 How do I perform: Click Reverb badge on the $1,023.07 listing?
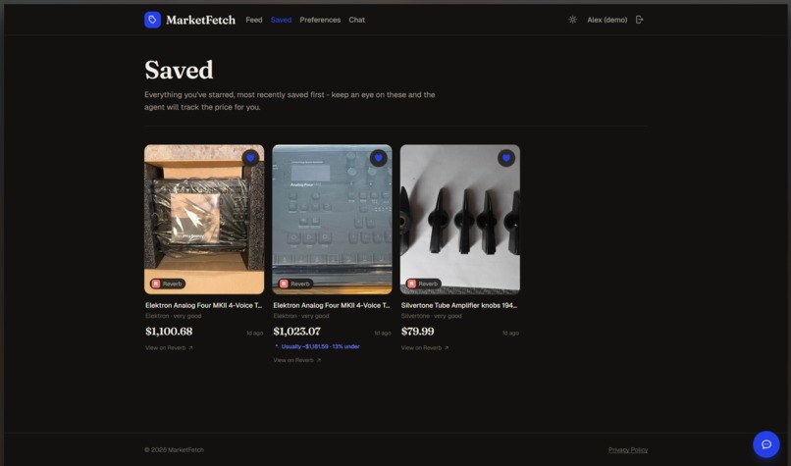coord(295,284)
